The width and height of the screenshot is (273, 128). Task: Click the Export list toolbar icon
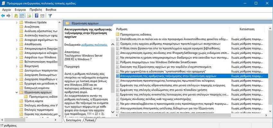29,16
